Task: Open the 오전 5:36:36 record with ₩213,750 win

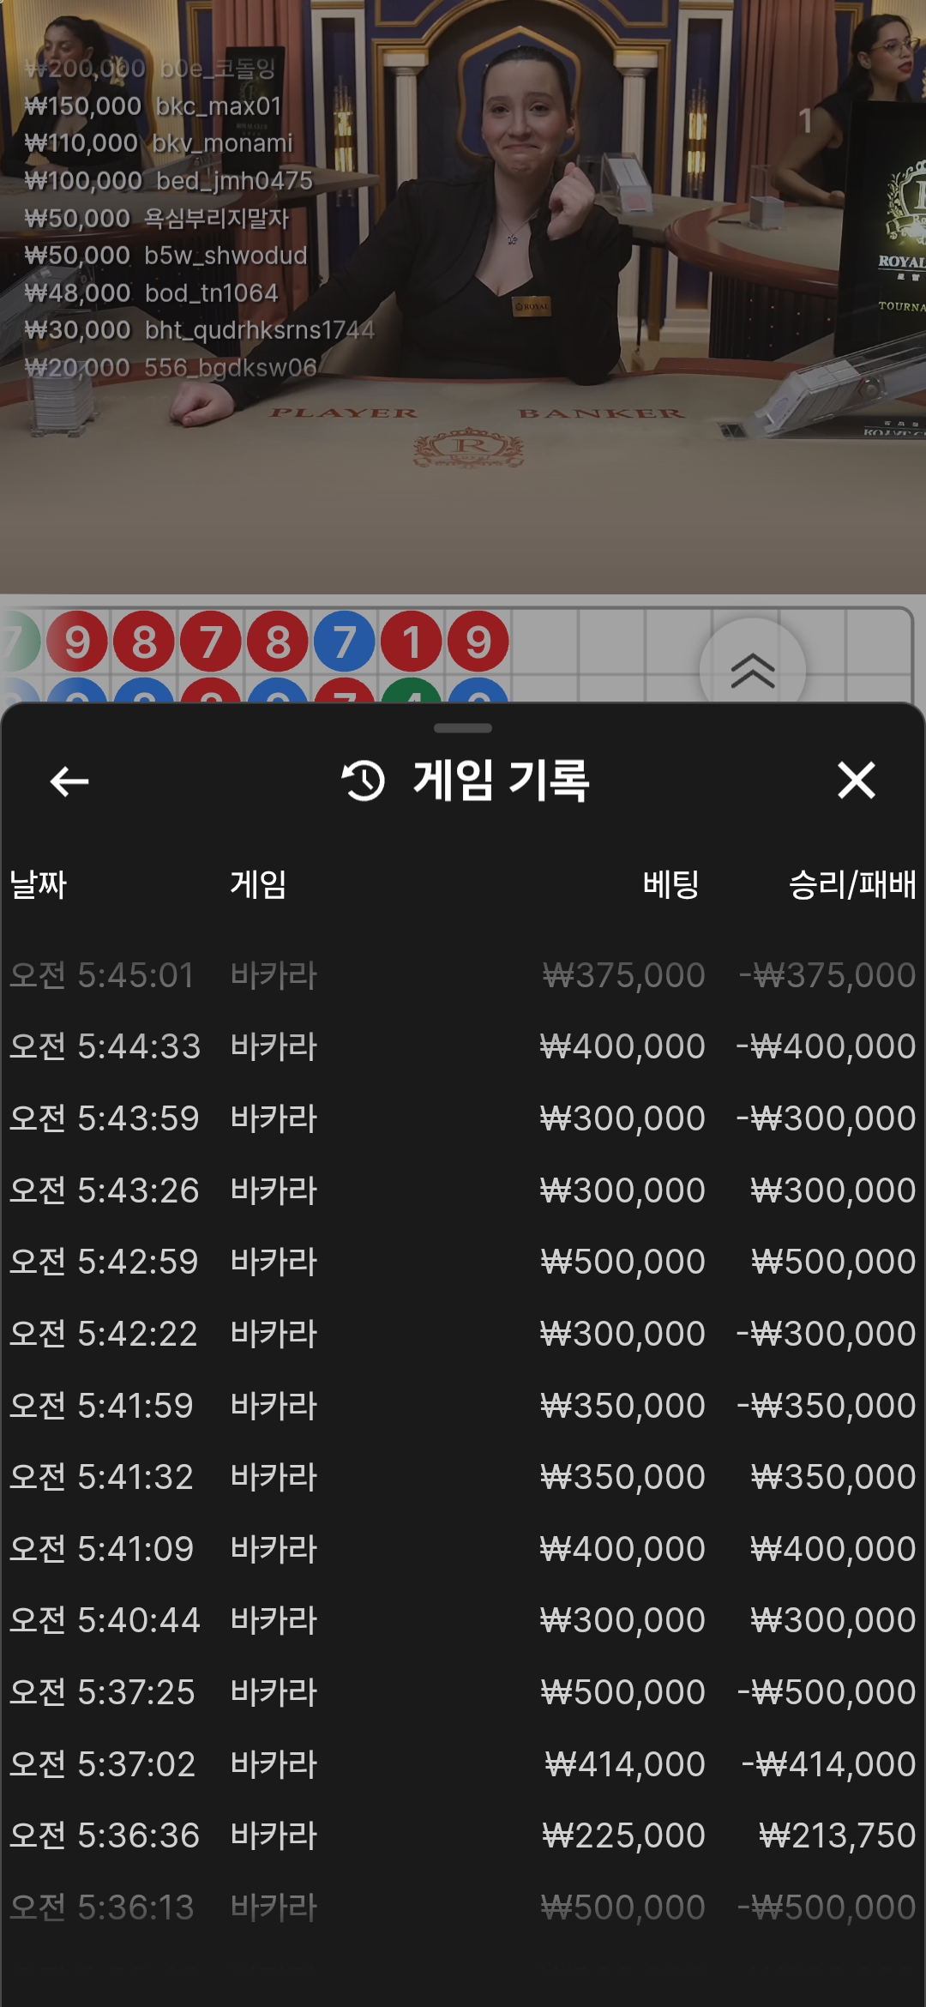Action: click(x=463, y=1835)
